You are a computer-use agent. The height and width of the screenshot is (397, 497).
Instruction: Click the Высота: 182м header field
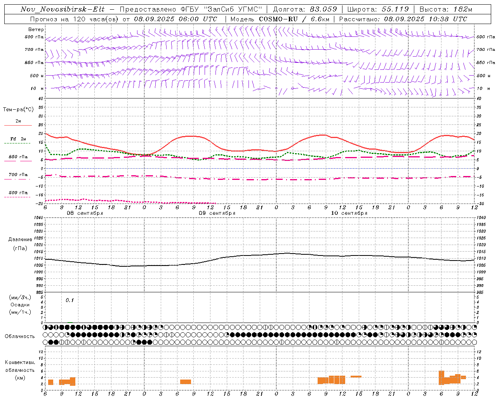(x=446, y=9)
